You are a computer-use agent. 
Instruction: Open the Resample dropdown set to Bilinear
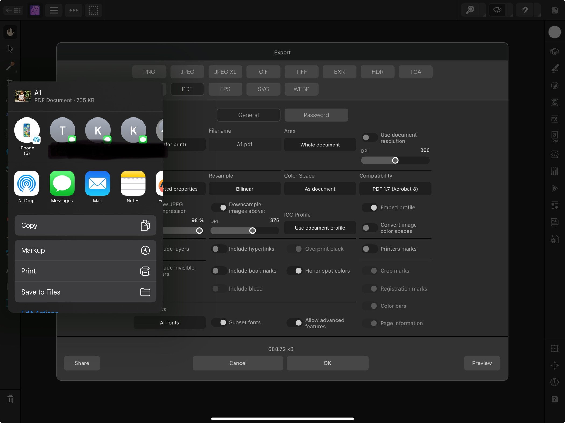pos(245,189)
